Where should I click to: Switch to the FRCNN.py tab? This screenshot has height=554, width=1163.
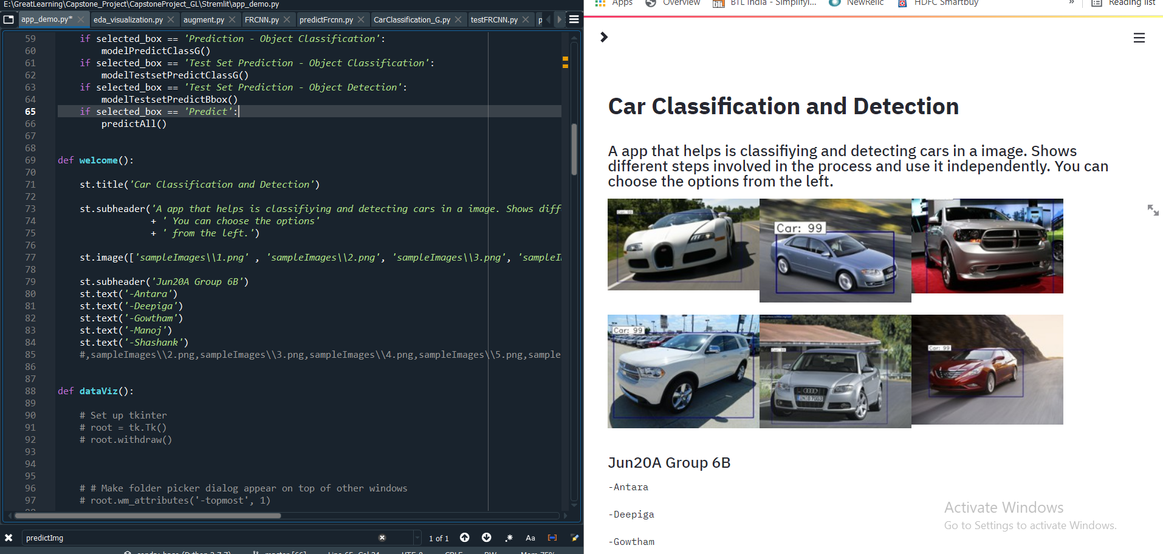[262, 19]
